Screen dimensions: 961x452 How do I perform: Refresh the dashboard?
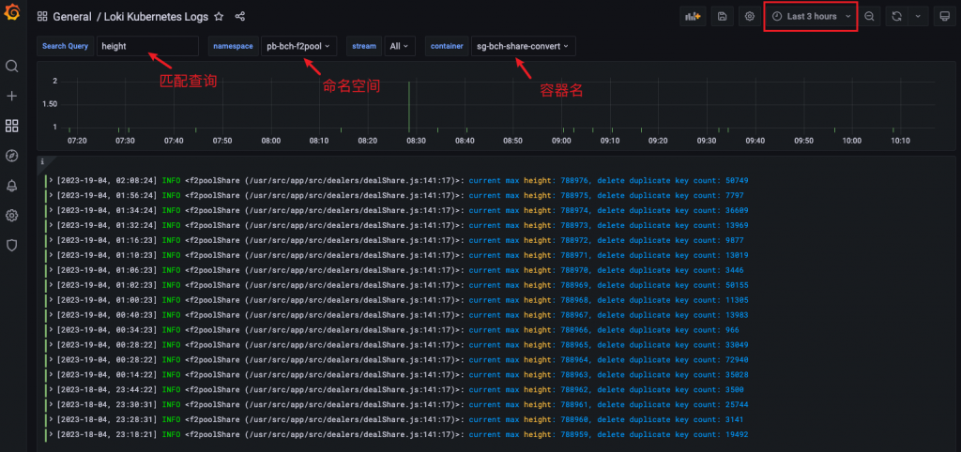point(896,17)
